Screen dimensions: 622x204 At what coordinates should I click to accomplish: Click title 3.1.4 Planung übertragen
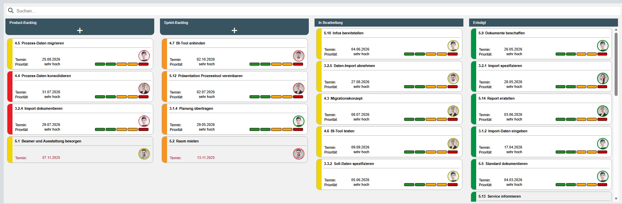click(x=191, y=108)
